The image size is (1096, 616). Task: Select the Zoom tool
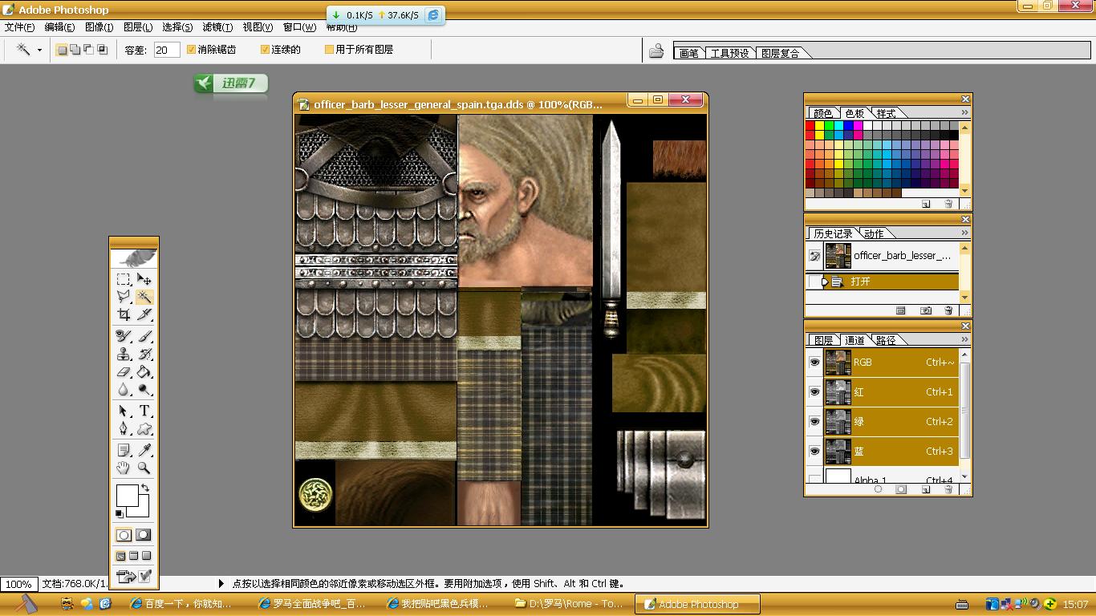pos(144,468)
